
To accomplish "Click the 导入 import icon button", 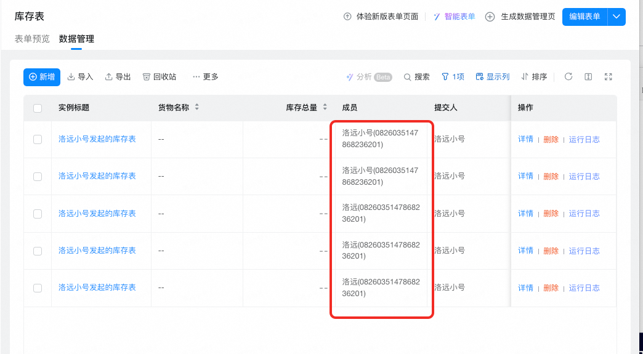I will (x=80, y=76).
